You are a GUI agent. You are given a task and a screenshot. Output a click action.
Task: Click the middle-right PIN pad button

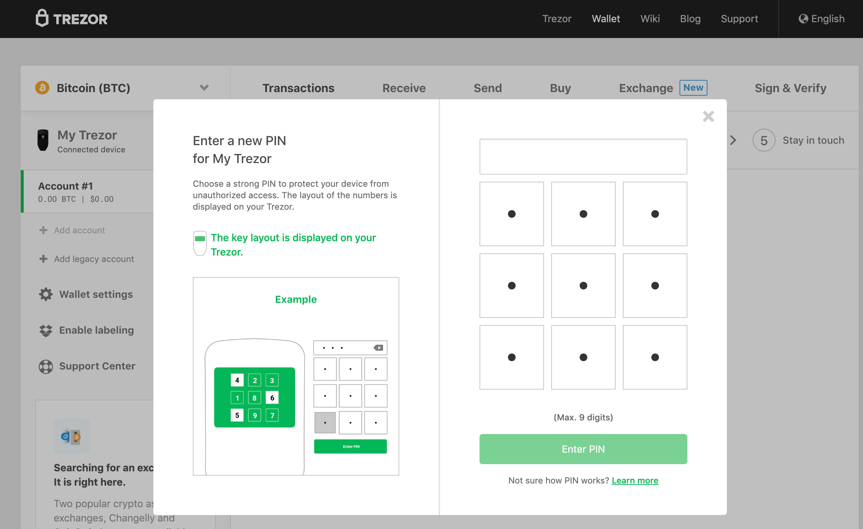pos(655,286)
